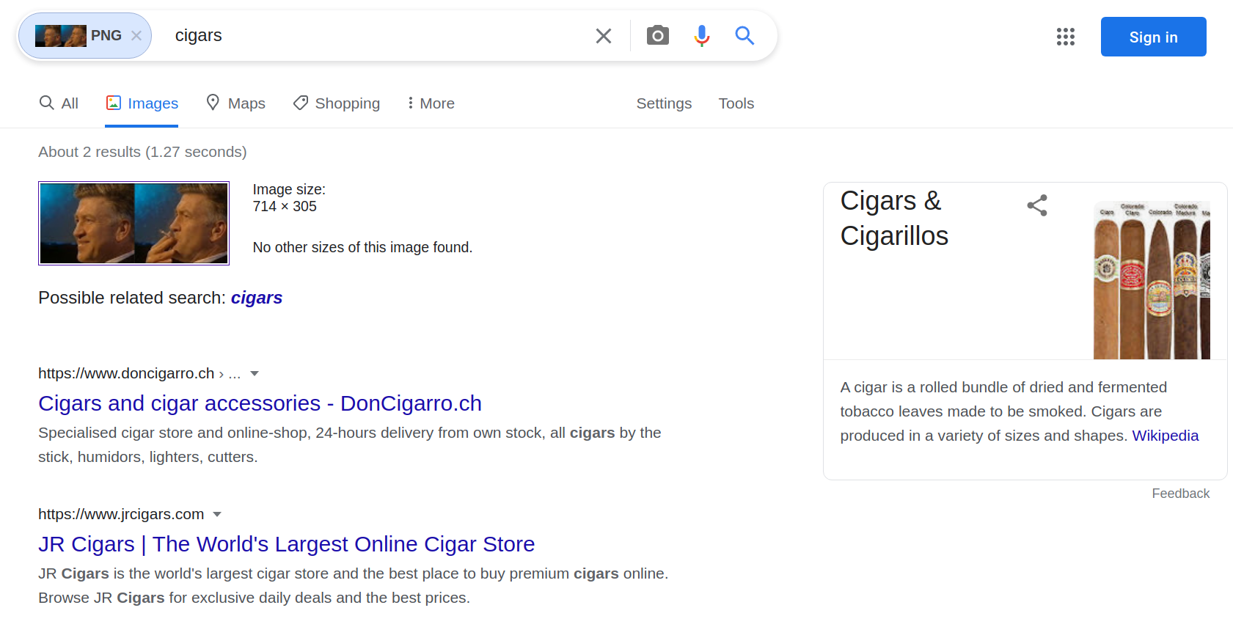The image size is (1233, 627).
Task: Click the uploaded image thumbnail
Action: click(x=133, y=223)
